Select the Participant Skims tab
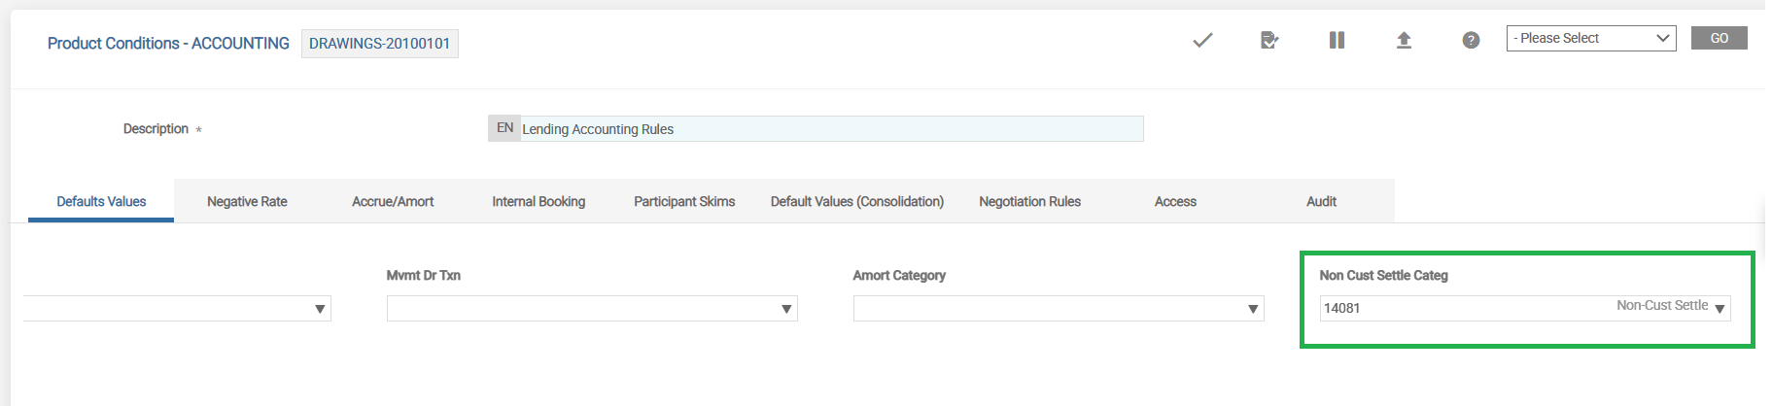The width and height of the screenshot is (1772, 406). click(684, 202)
